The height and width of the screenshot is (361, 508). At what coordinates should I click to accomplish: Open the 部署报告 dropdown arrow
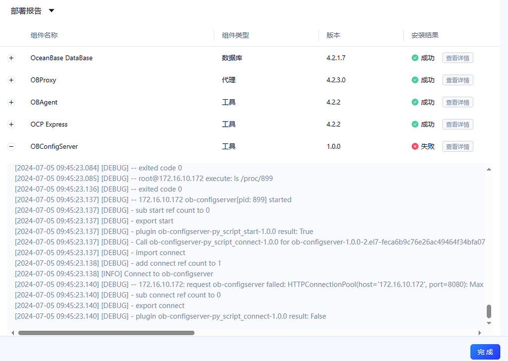click(51, 11)
